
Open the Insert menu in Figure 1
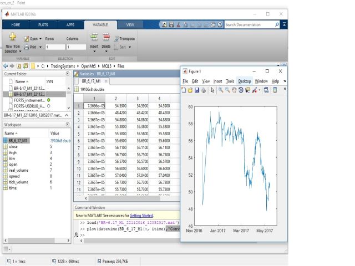(x=217, y=81)
